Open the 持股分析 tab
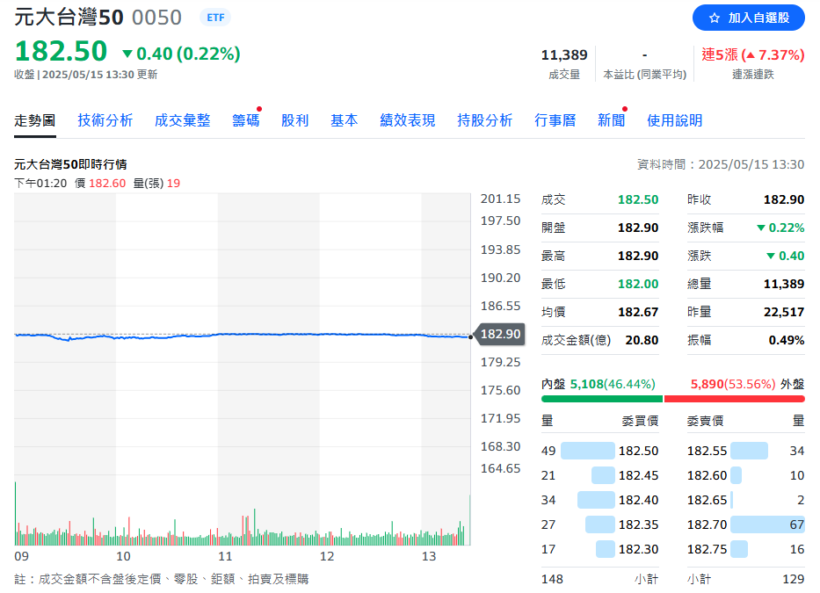Viewport: 820px width, 593px height. click(x=484, y=121)
